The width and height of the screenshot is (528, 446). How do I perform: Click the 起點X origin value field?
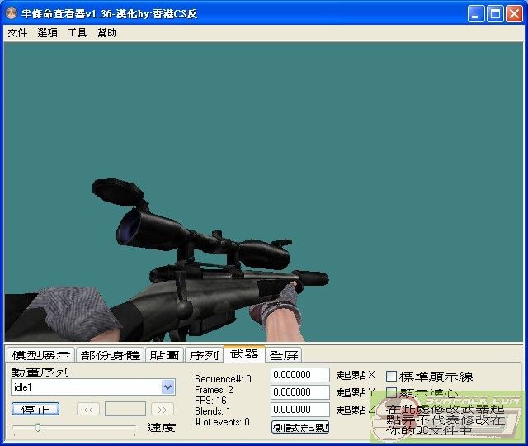(x=299, y=375)
